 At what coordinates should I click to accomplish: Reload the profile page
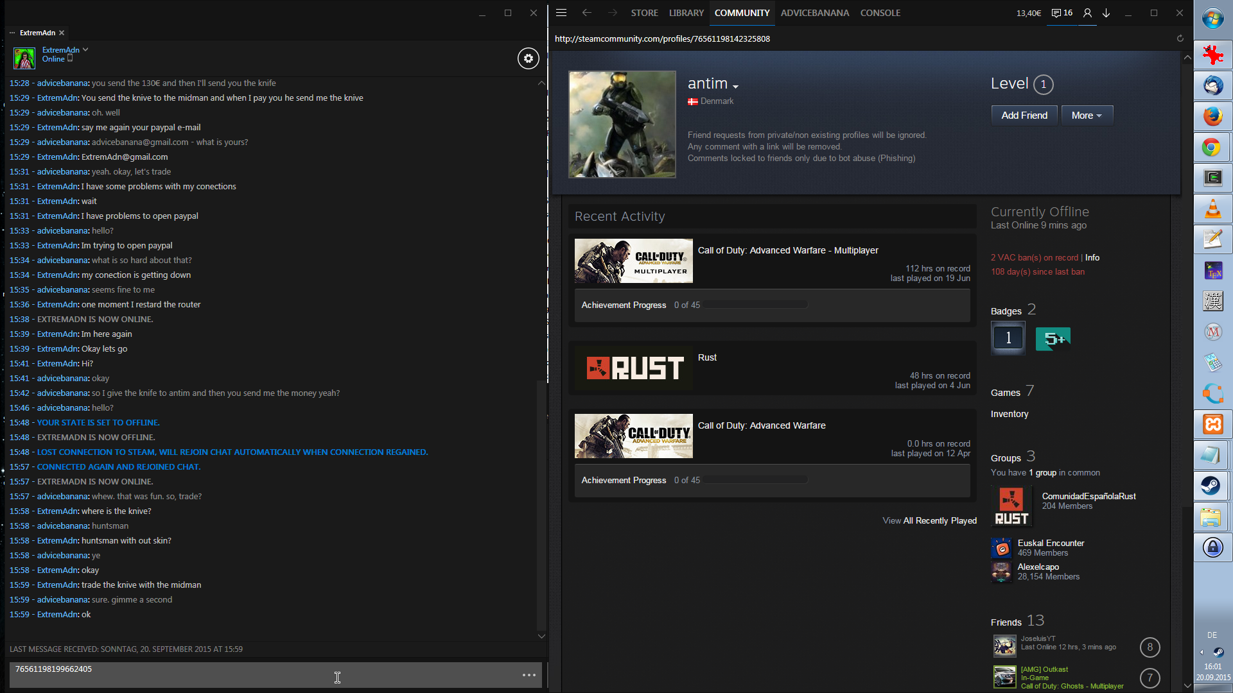point(1180,38)
